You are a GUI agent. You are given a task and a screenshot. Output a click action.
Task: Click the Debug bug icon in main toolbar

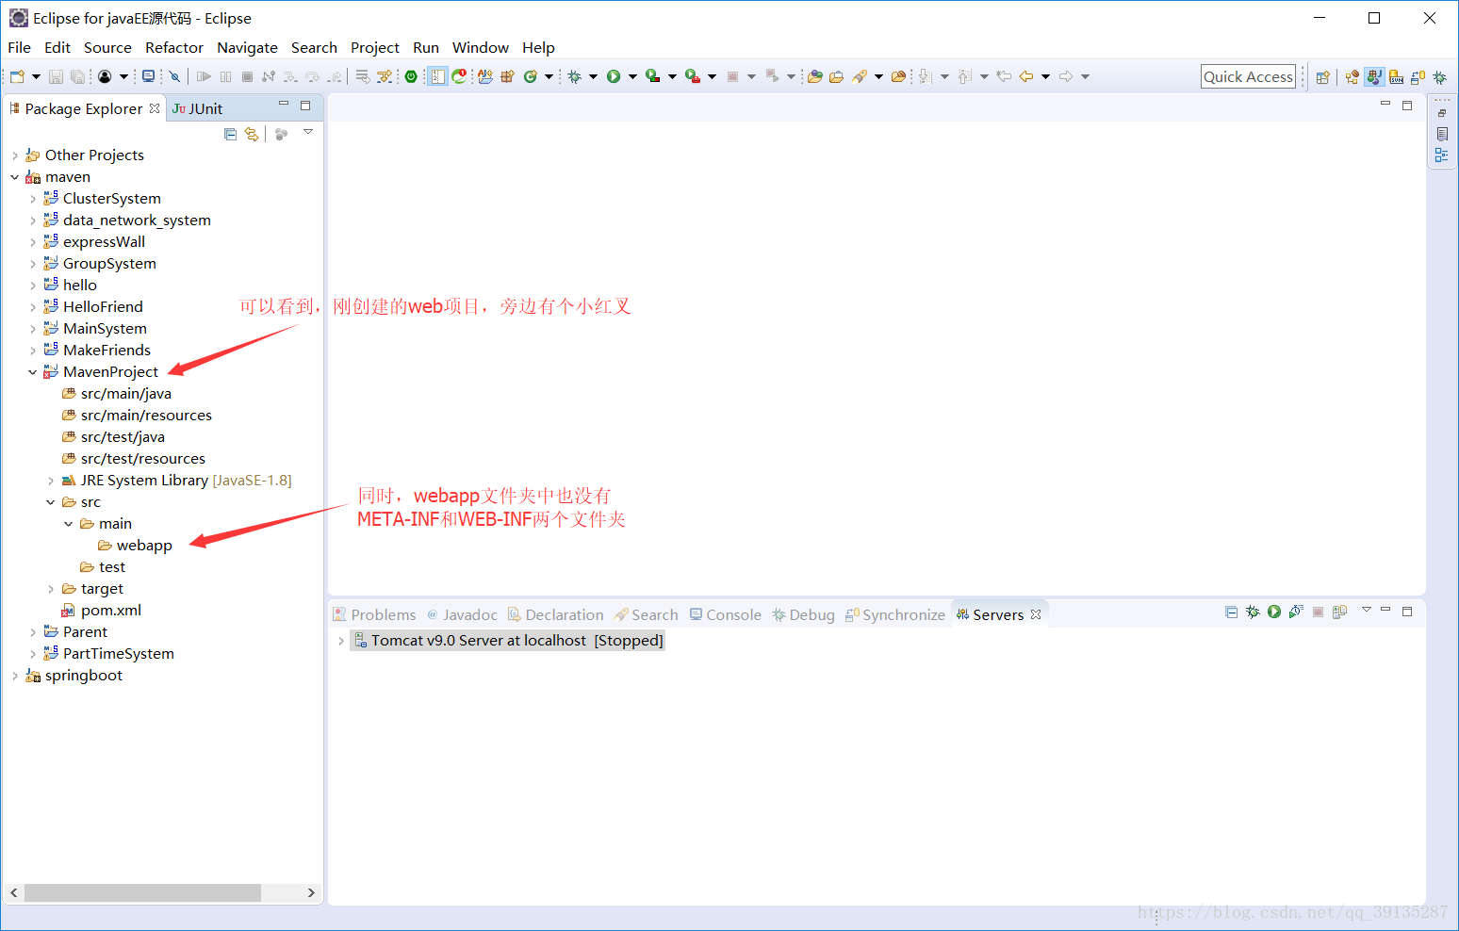point(574,76)
